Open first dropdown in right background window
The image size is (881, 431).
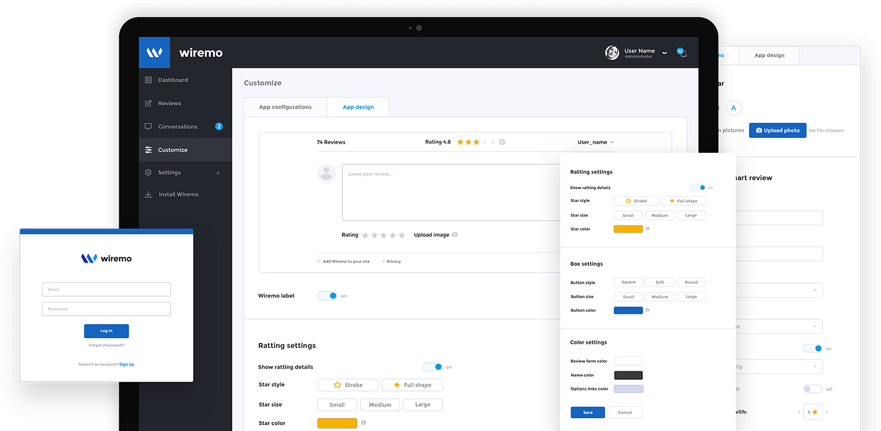pyautogui.click(x=779, y=290)
